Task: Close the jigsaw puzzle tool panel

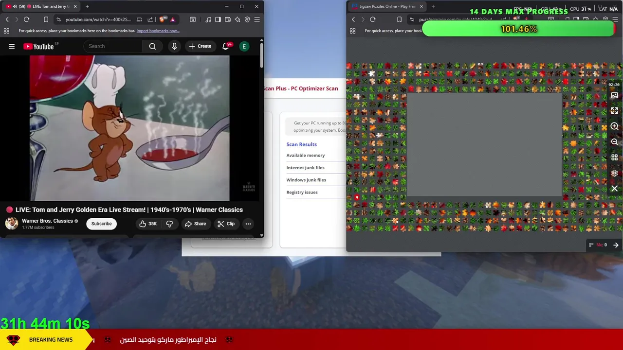Action: coord(614,189)
